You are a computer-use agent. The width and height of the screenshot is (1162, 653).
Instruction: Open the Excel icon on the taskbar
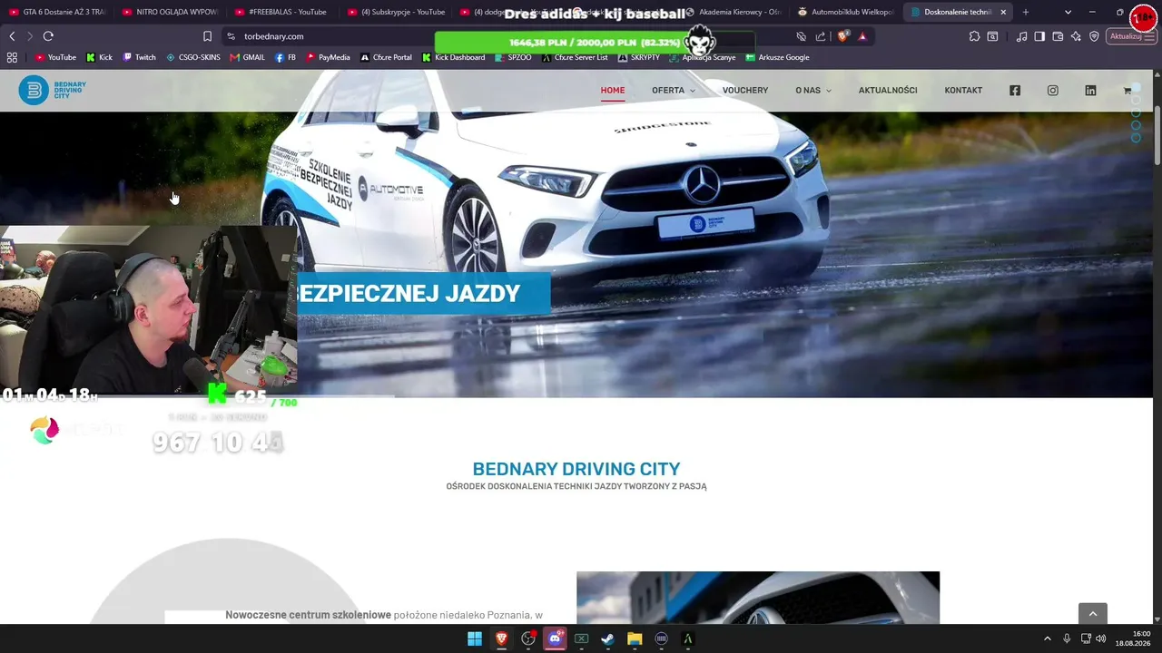581,638
